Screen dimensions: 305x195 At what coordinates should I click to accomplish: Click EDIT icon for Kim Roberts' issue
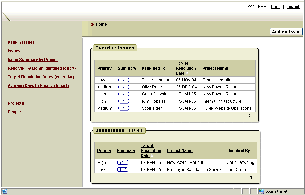(124, 101)
